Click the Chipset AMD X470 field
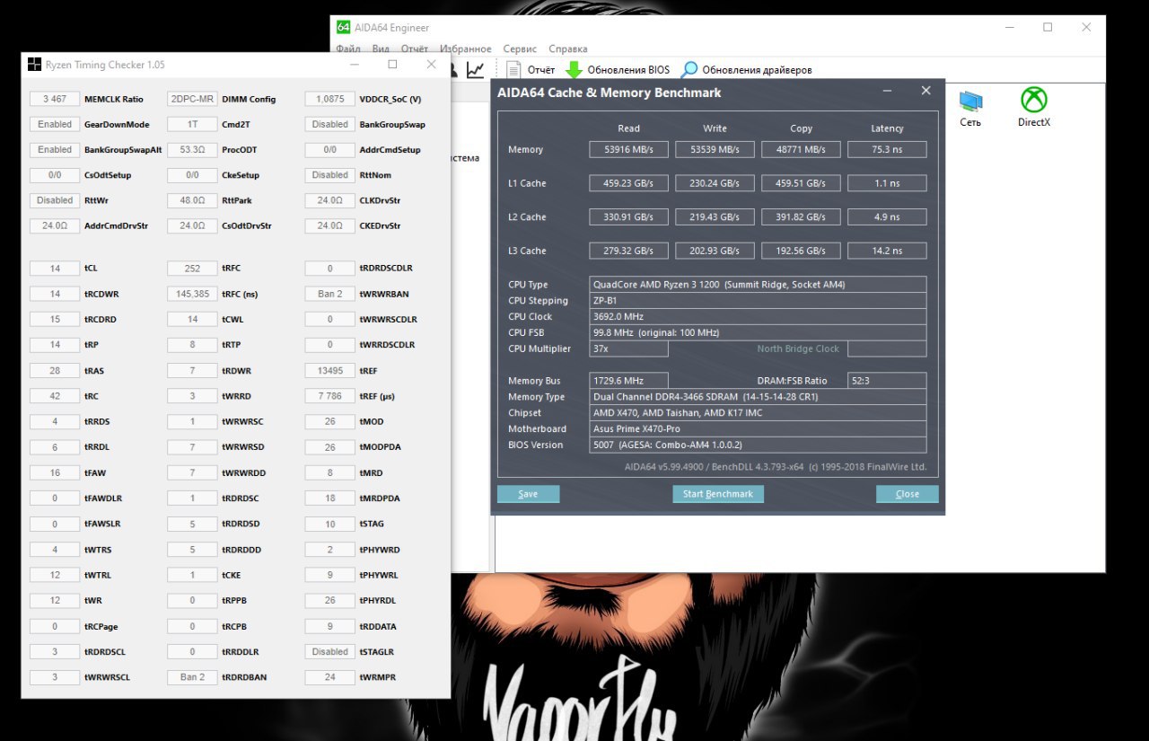Image resolution: width=1149 pixels, height=741 pixels. click(x=758, y=413)
